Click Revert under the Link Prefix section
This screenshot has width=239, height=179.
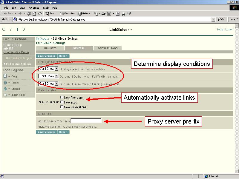click(63, 132)
